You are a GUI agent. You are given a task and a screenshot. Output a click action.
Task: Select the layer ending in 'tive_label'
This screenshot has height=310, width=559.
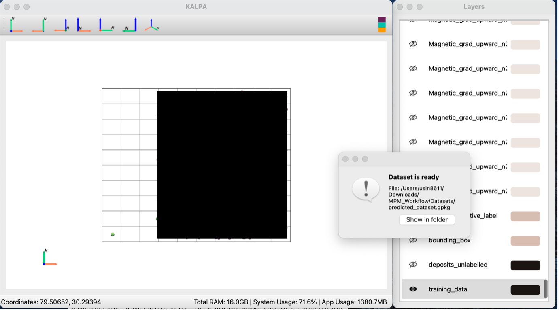click(484, 216)
